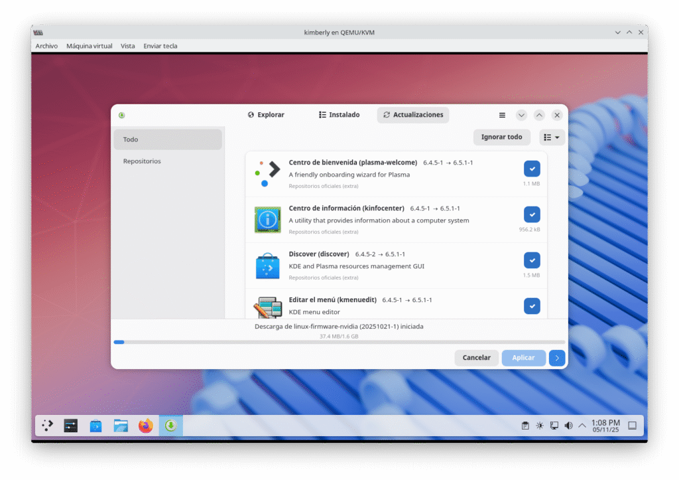Open the Máquina virtual menu
This screenshot has height=480, width=679.
click(x=90, y=46)
